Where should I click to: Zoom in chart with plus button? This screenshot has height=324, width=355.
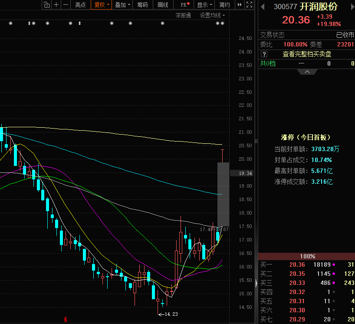[x=56, y=4]
